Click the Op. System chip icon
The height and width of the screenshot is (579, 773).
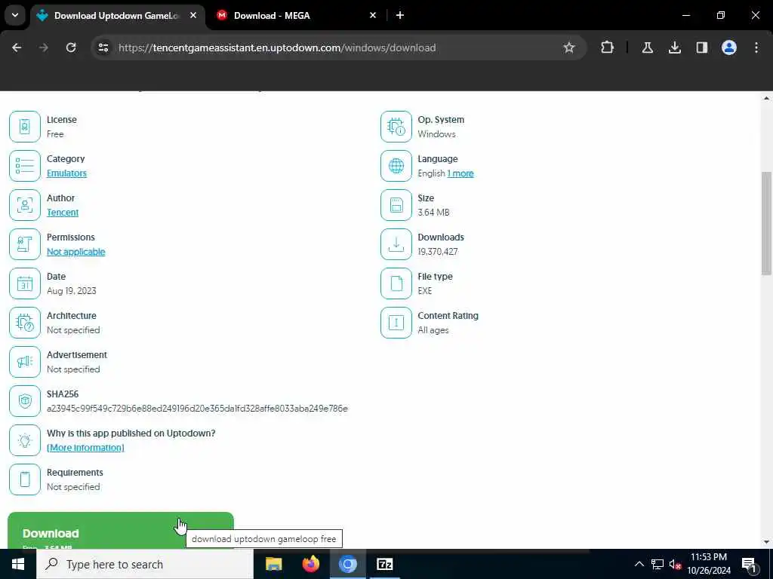click(396, 127)
